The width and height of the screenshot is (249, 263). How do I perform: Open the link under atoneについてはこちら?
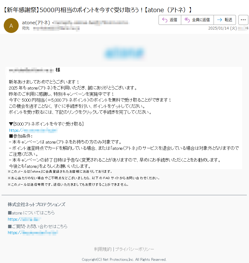click(x=25, y=219)
